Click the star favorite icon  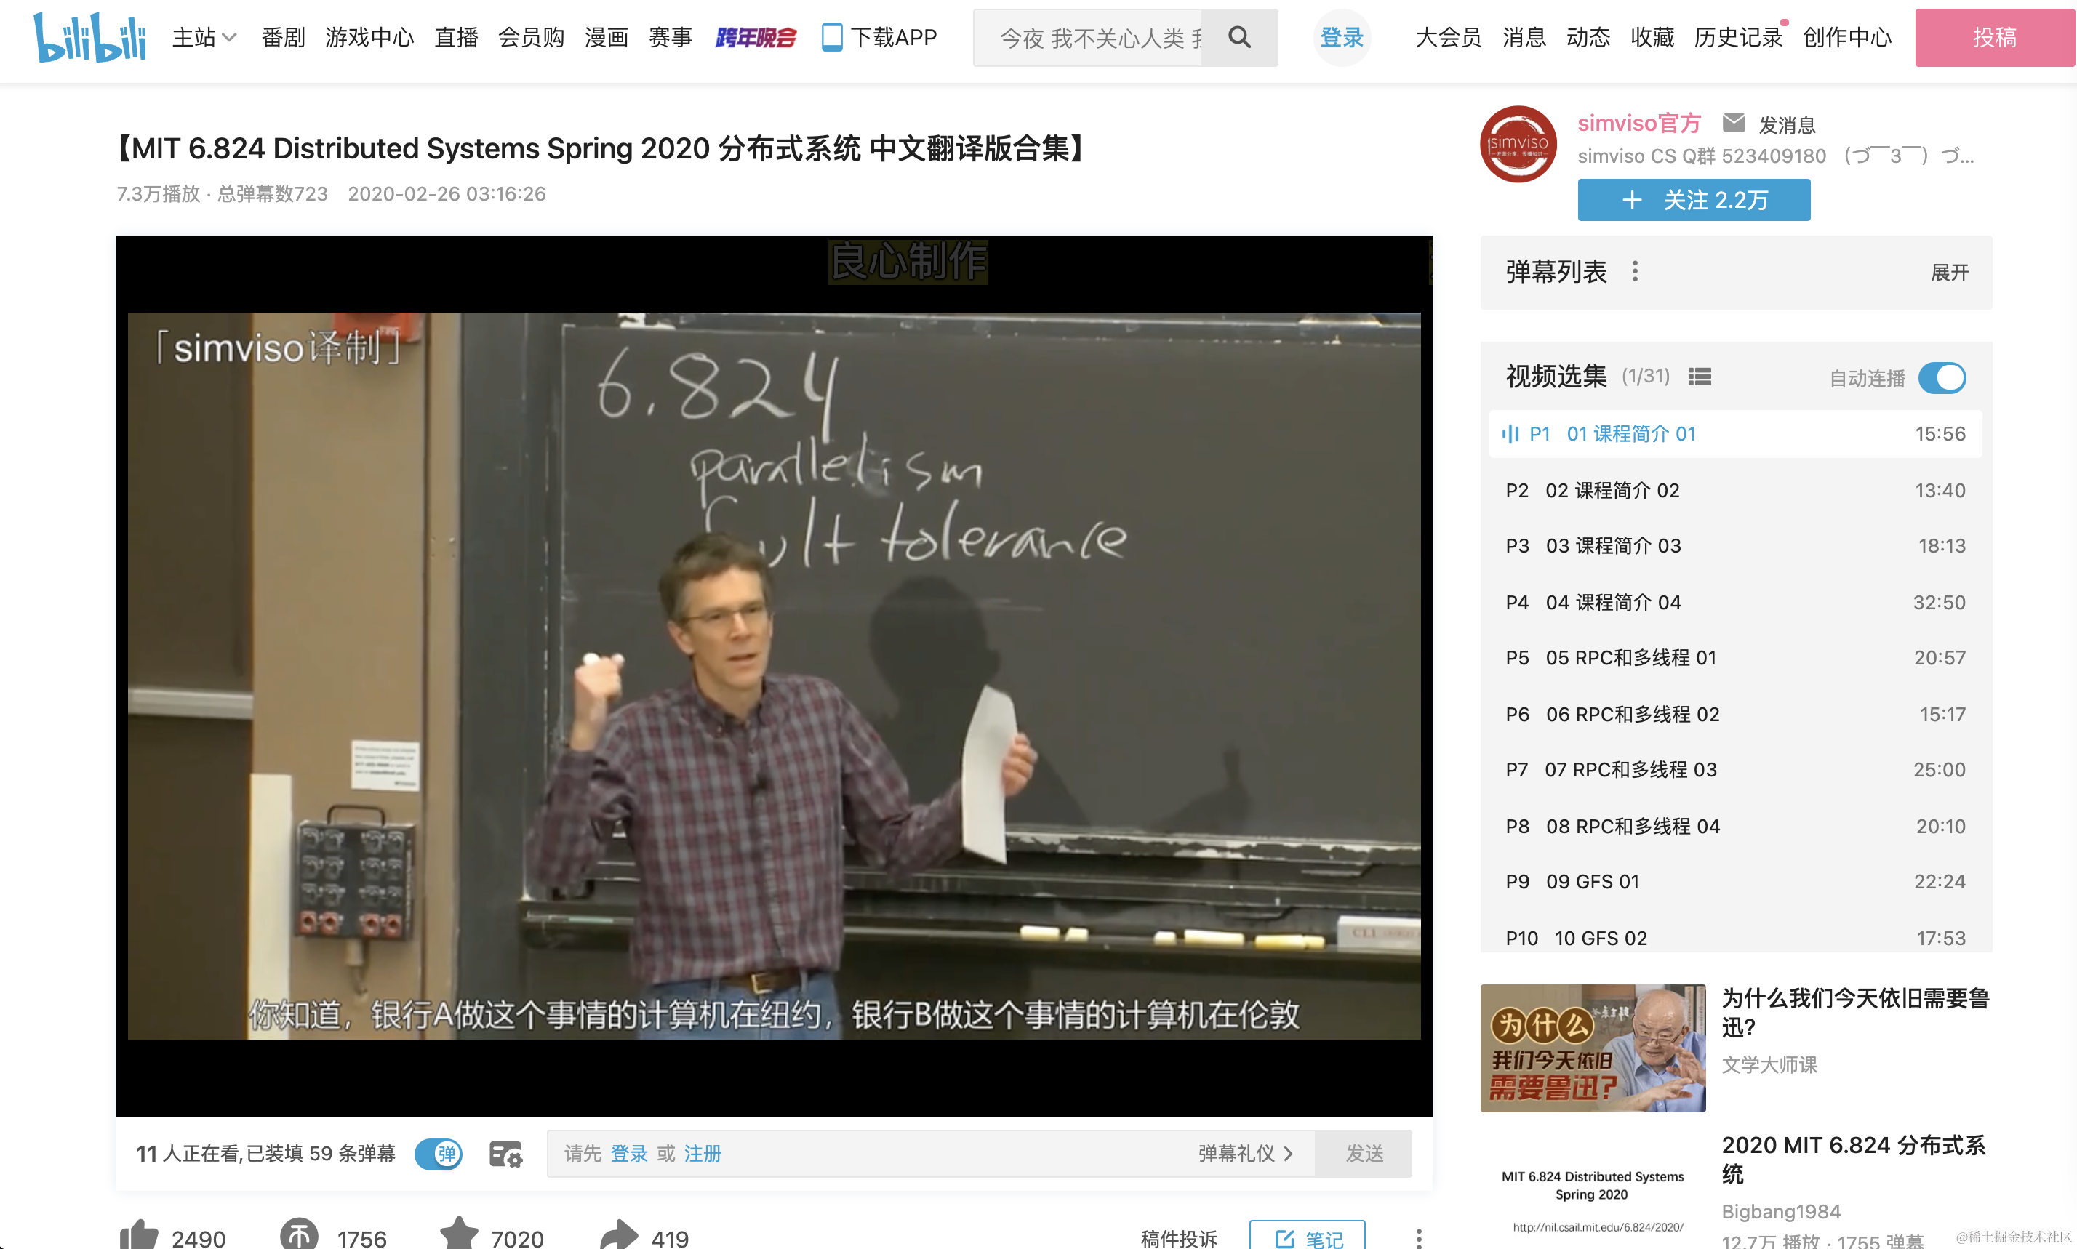pyautogui.click(x=459, y=1234)
